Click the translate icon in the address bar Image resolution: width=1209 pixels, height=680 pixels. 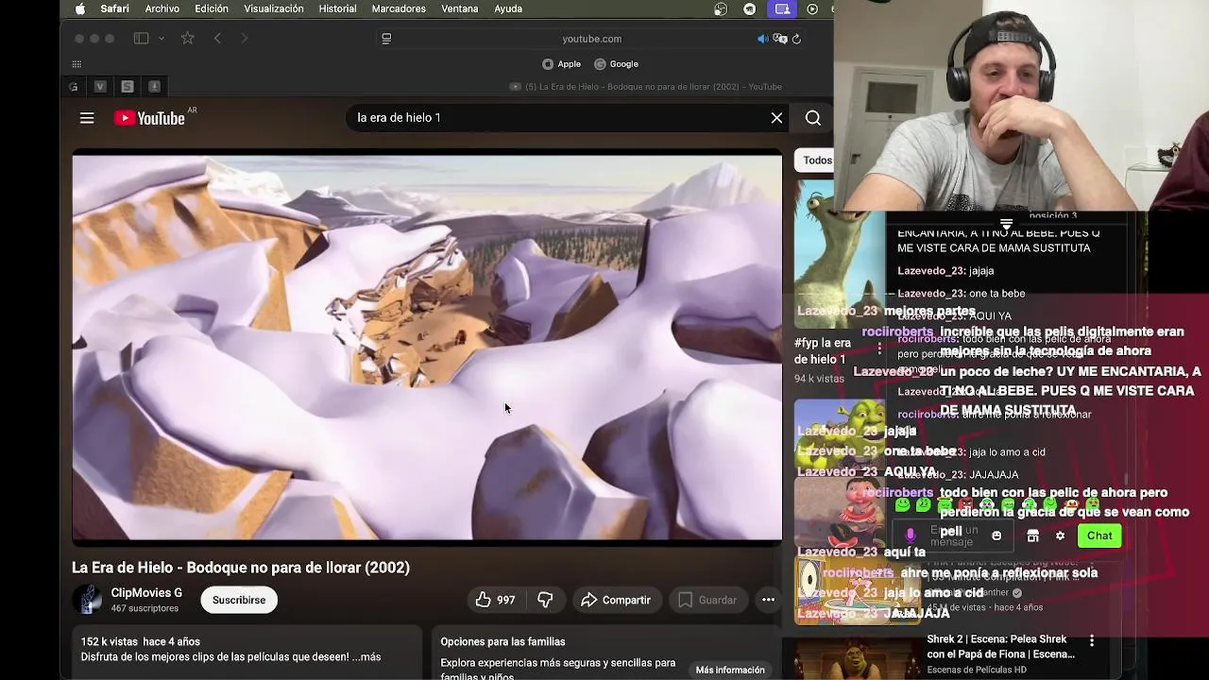[780, 39]
